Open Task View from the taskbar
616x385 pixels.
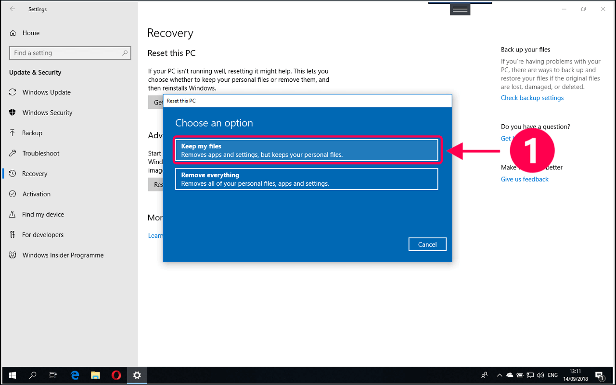click(53, 375)
